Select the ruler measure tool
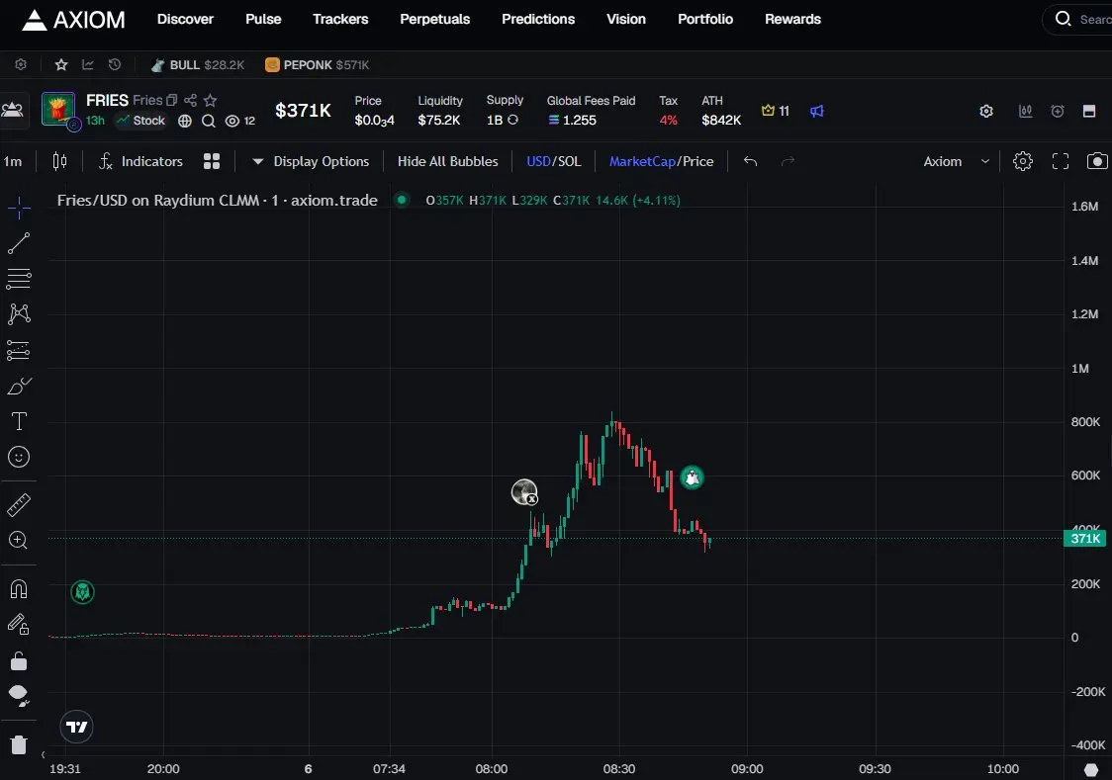Screen dimensions: 1112x780 (19, 505)
